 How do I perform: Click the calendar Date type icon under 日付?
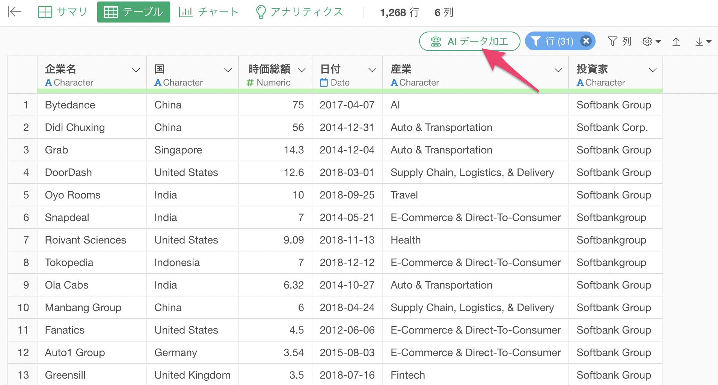click(x=324, y=83)
